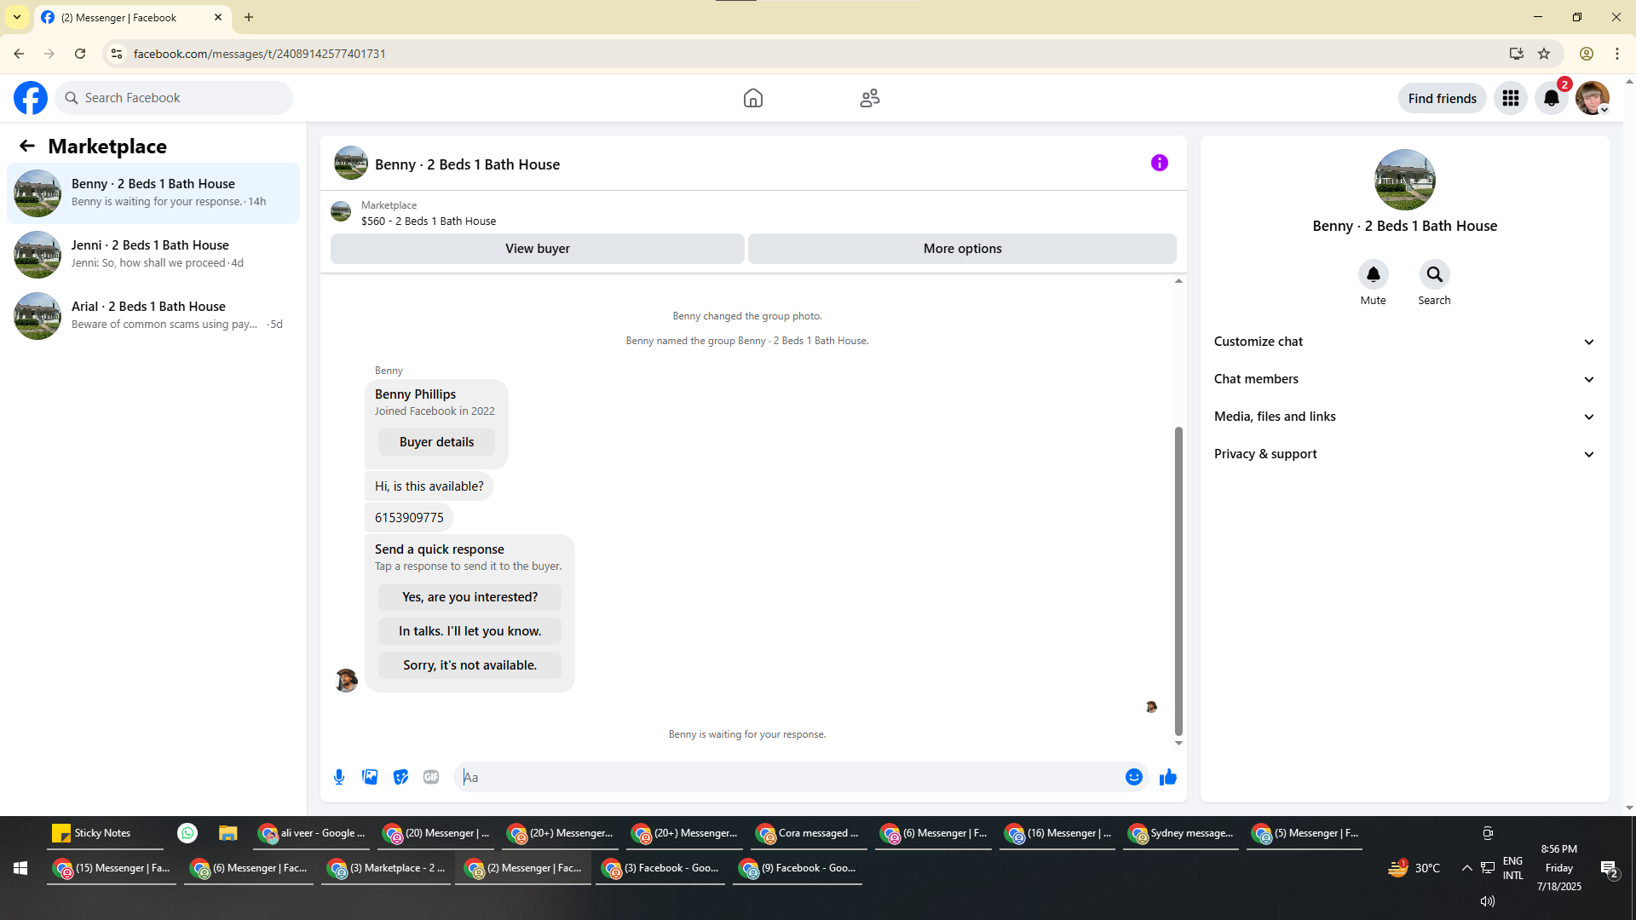Expand Privacy & support section

click(1403, 454)
